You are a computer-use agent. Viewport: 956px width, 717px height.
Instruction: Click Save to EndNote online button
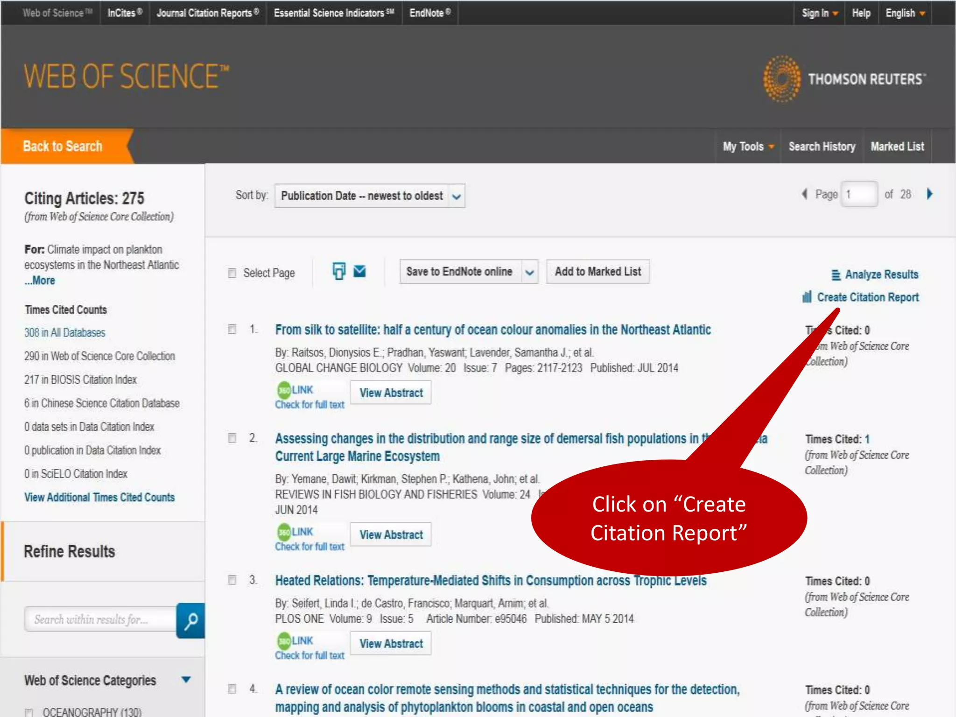[x=460, y=272]
